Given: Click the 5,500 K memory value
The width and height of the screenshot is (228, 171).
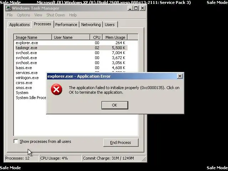Looking at the screenshot, I should tap(119, 48).
